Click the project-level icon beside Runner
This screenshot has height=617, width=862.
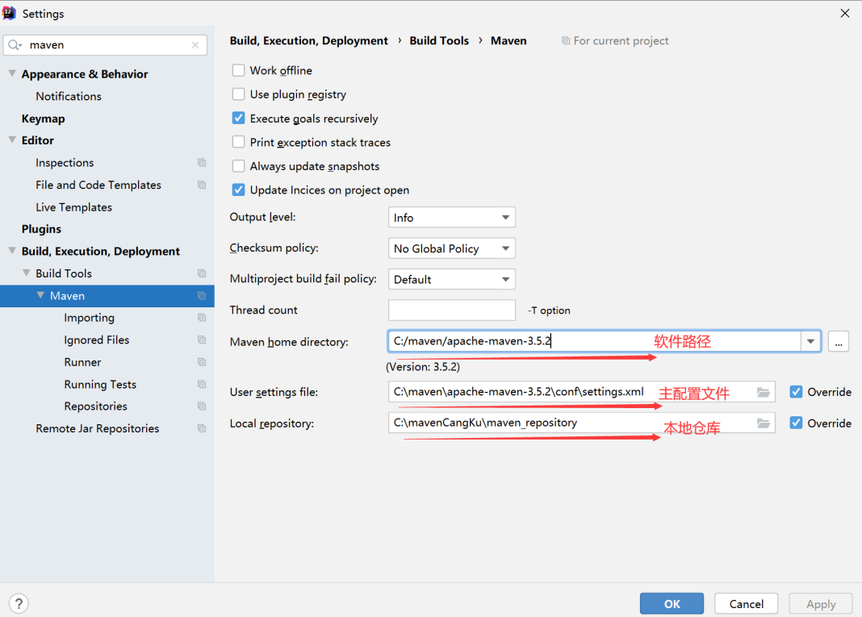point(202,362)
